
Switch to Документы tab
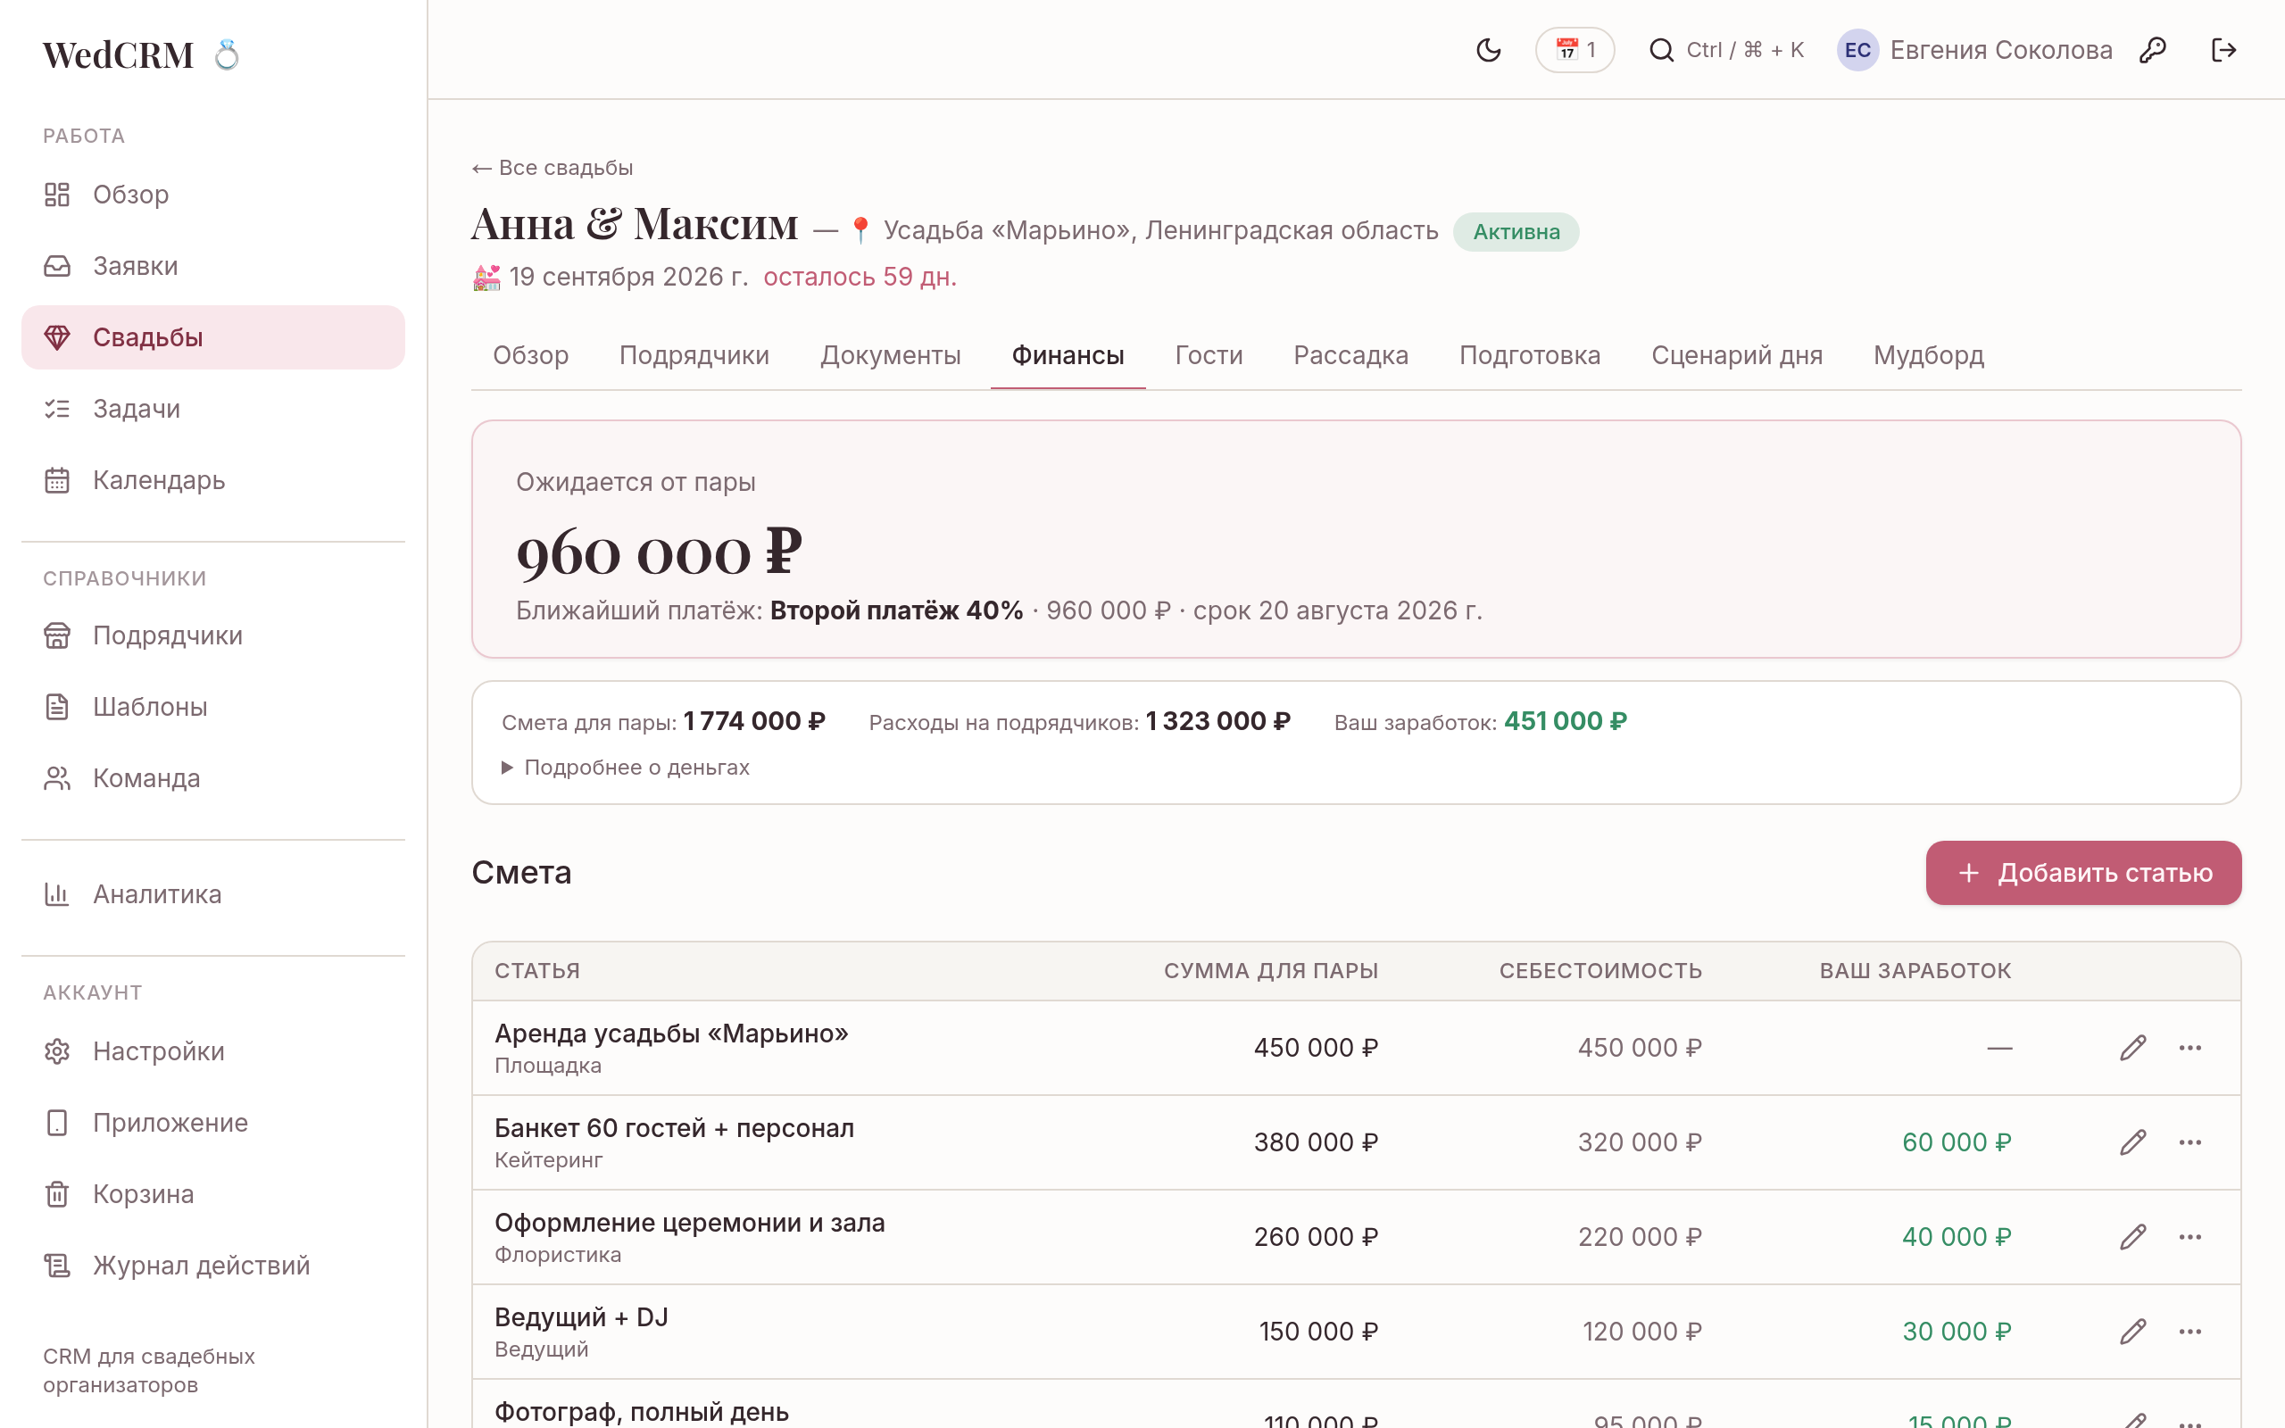[891, 355]
